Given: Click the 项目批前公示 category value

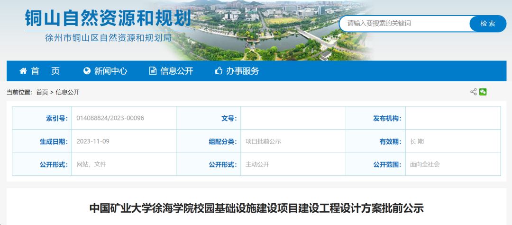Looking at the screenshot, I should tap(263, 141).
